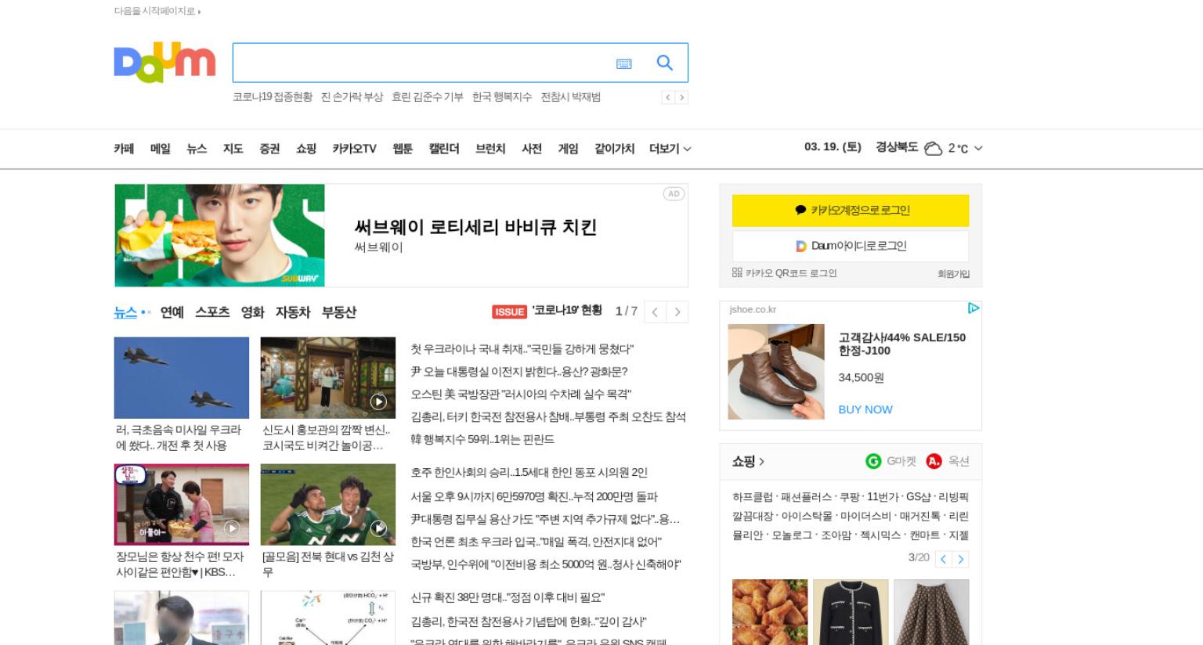The height and width of the screenshot is (645, 1203).
Task: Click the Kakao QR code login icon
Action: pos(737,272)
